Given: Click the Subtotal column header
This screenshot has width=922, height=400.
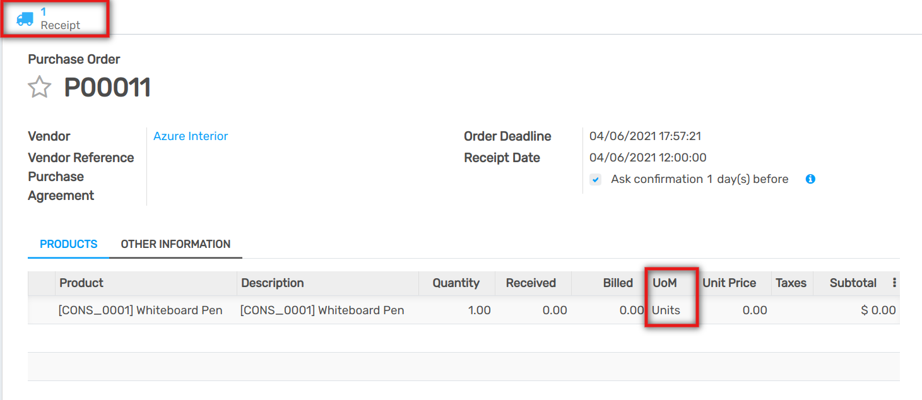Looking at the screenshot, I should point(853,283).
